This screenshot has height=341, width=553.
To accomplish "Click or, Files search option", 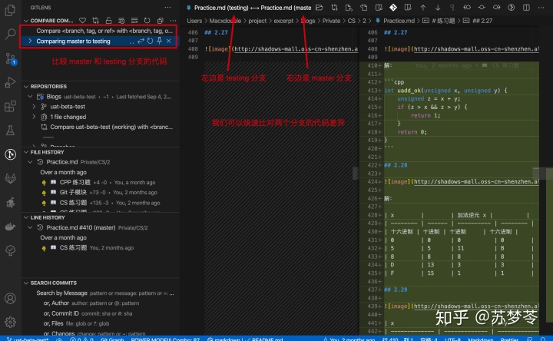I will [x=53, y=324].
